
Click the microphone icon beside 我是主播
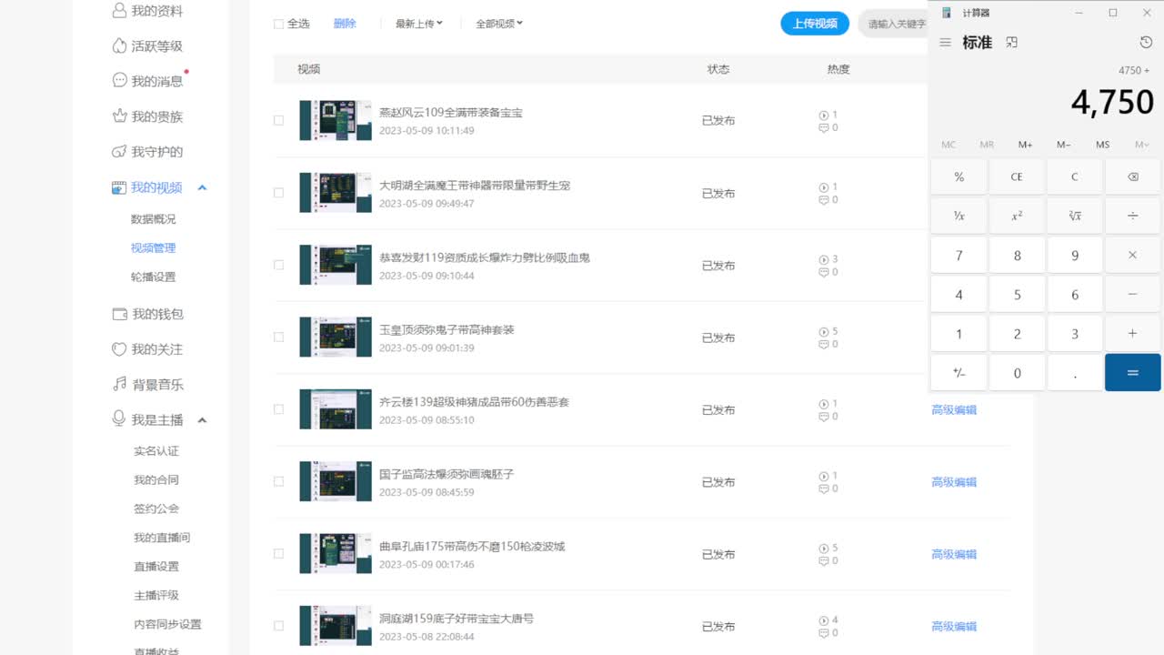coord(119,419)
